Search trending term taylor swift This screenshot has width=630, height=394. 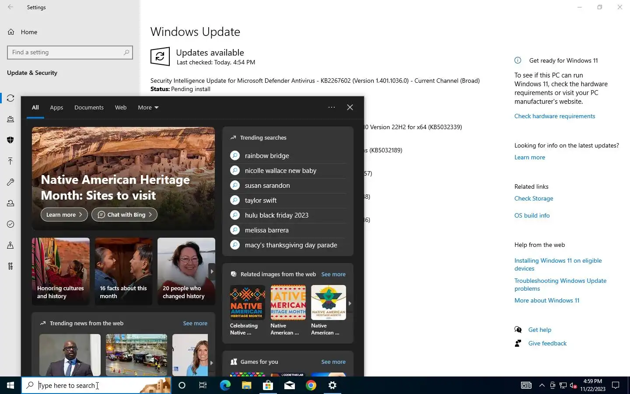pos(288,200)
